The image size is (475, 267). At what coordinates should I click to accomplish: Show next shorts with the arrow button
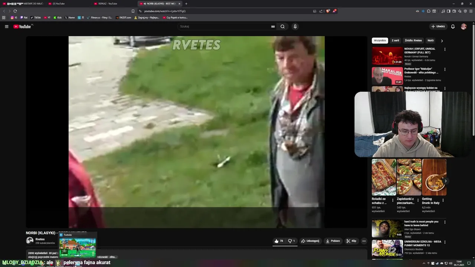coord(445,181)
